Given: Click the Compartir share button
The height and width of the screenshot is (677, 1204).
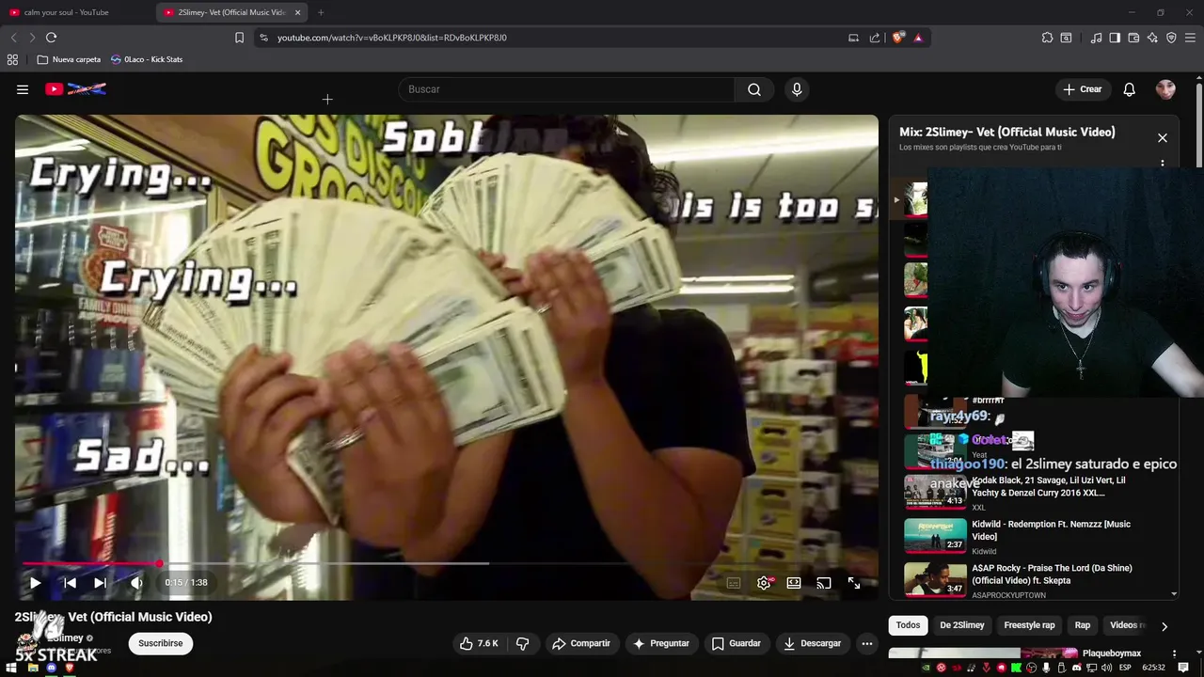Looking at the screenshot, I should [580, 643].
